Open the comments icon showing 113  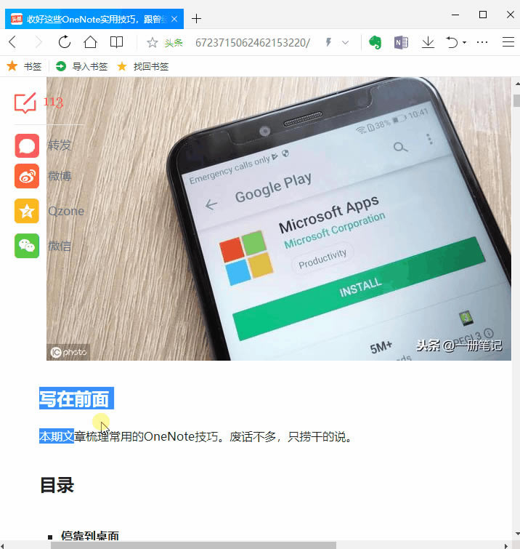pos(25,103)
